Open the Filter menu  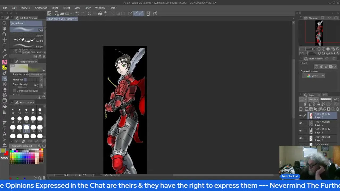click(x=88, y=8)
